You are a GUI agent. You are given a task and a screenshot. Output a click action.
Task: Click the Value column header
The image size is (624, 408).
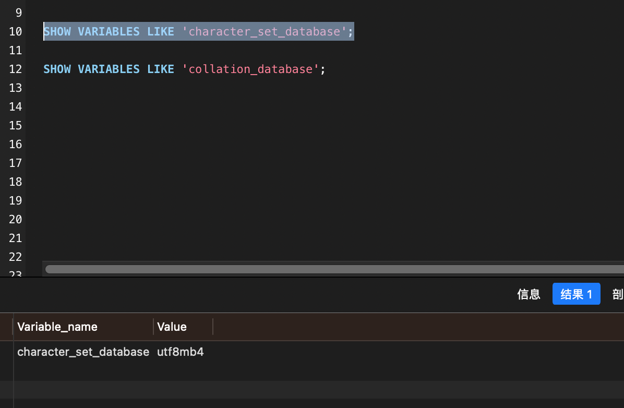[172, 327]
